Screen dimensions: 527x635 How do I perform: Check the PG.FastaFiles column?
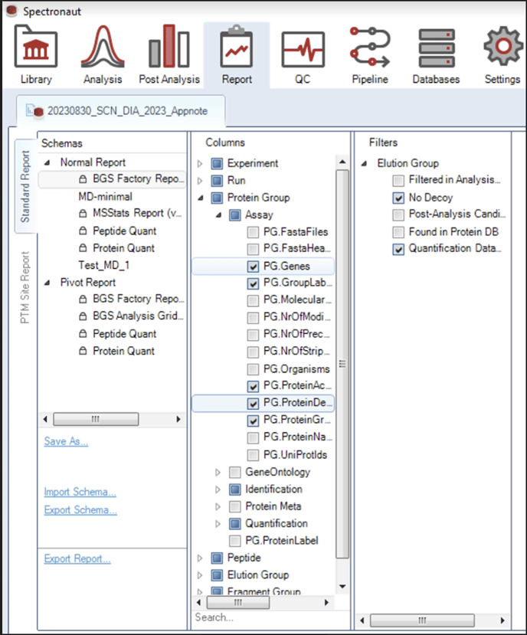coord(254,232)
